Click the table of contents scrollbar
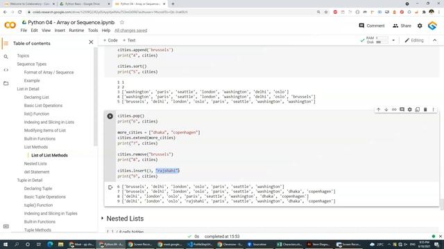The height and width of the screenshot is (249, 444). pos(96,97)
